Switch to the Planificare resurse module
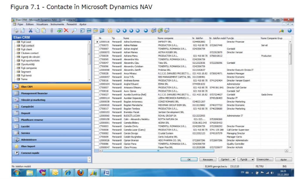The height and width of the screenshot is (179, 300). pos(52,120)
